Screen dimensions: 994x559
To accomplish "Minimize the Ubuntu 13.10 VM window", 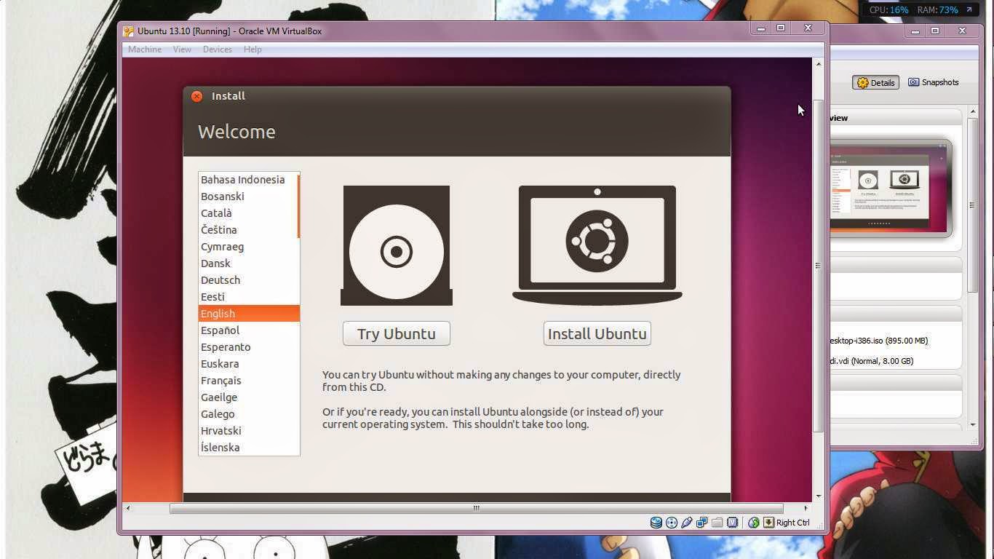I will click(761, 28).
